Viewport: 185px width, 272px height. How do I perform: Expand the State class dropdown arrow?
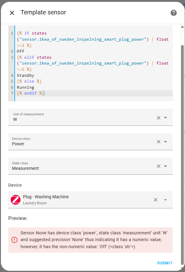(165, 166)
